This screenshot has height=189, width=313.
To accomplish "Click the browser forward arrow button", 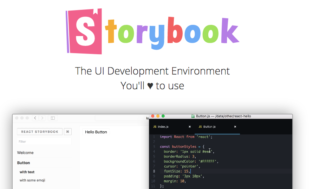I will pyautogui.click(x=42, y=118).
